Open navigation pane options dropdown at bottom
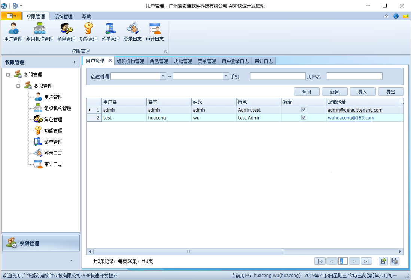 pos(71,260)
